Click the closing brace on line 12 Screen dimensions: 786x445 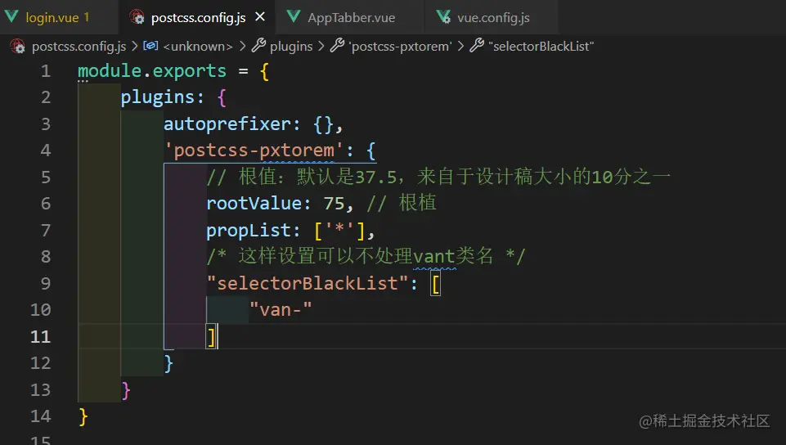tap(169, 363)
